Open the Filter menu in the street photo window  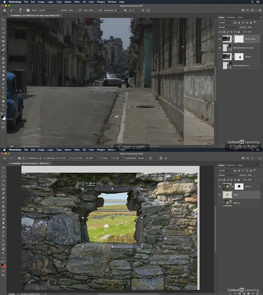(77, 2)
